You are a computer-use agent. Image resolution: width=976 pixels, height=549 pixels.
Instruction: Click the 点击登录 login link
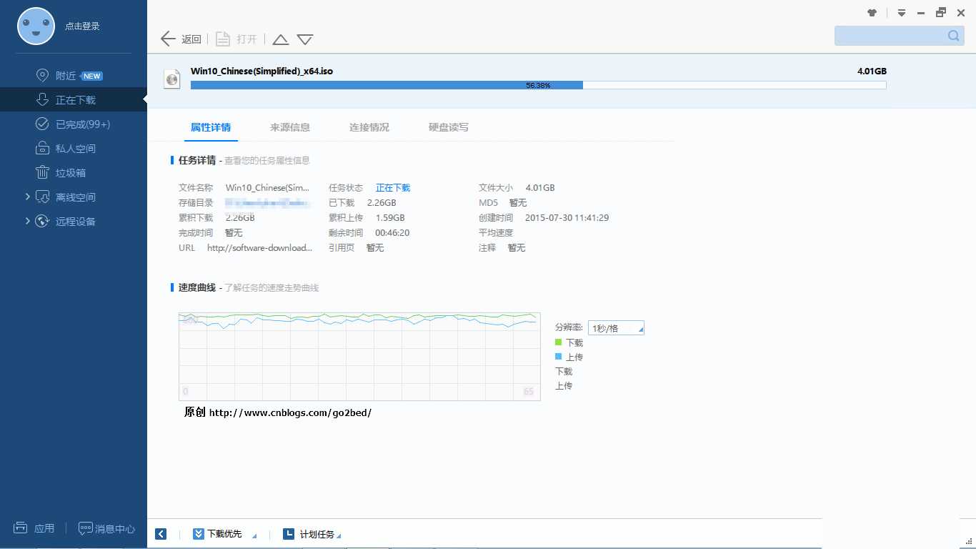click(x=82, y=26)
